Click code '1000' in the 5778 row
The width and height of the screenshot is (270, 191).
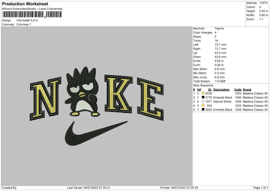pos(238,98)
